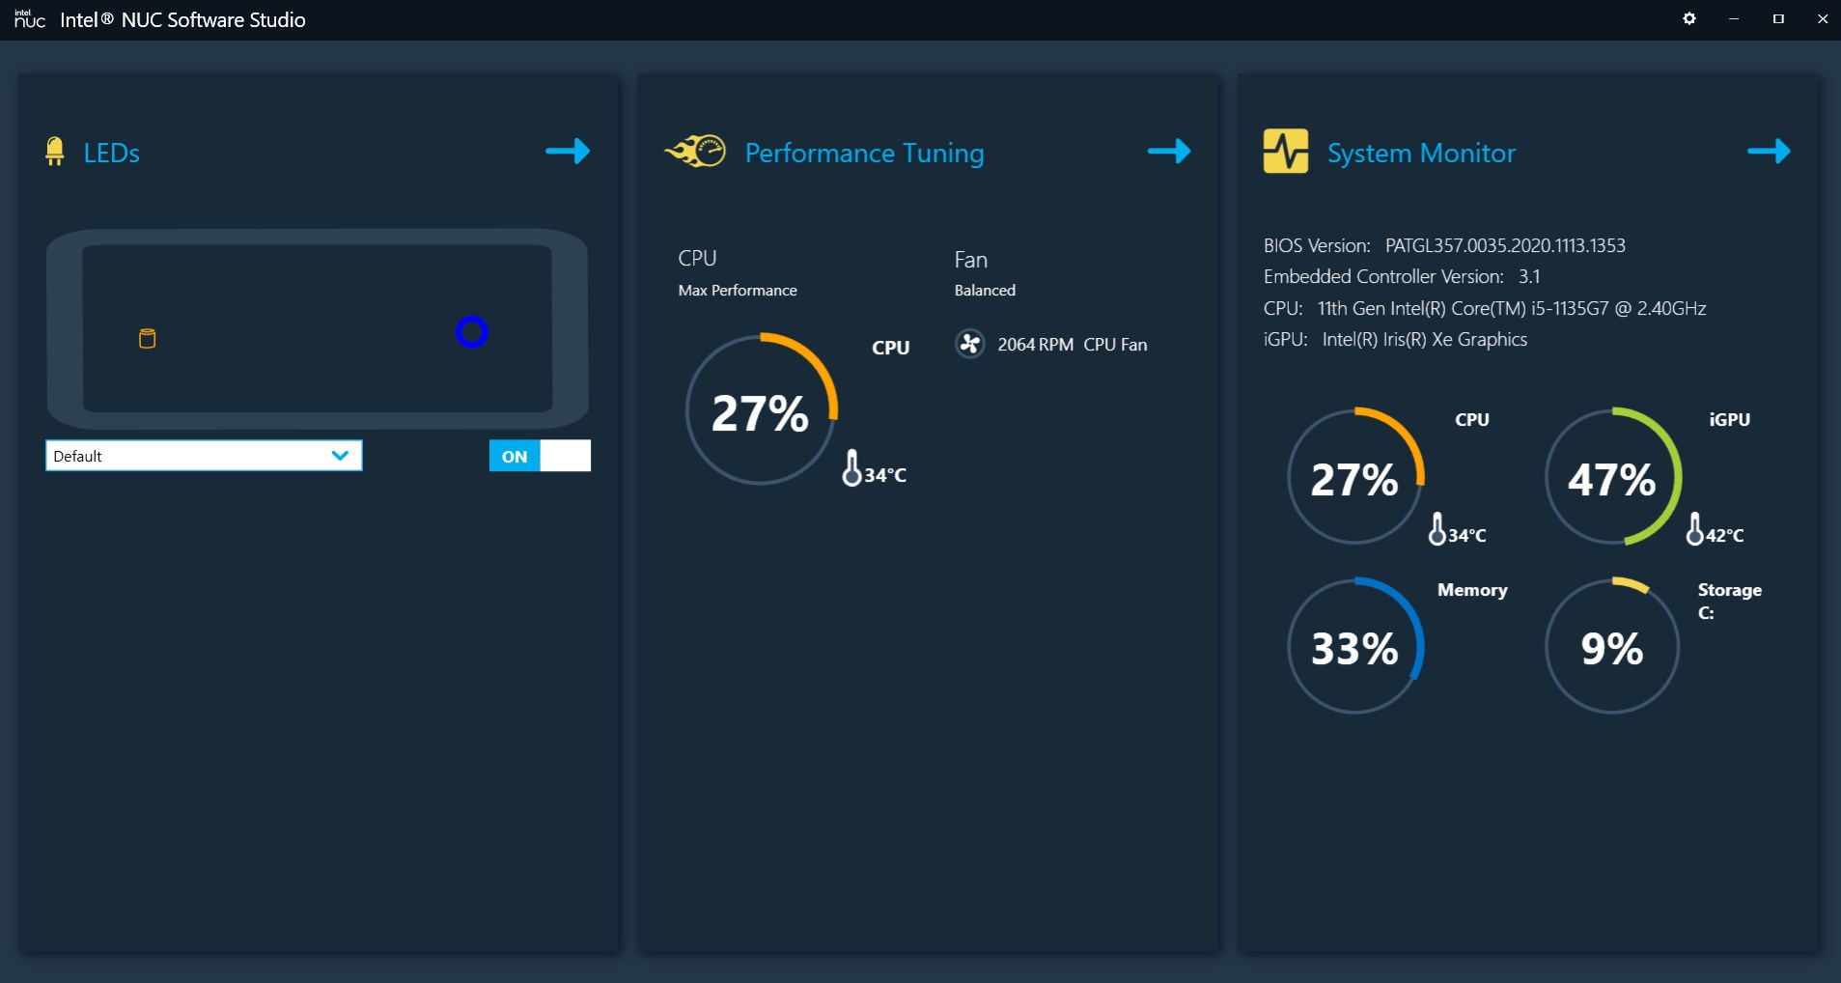Image resolution: width=1841 pixels, height=983 pixels.
Task: Click the iGPU thermometer icon
Action: tap(1695, 529)
